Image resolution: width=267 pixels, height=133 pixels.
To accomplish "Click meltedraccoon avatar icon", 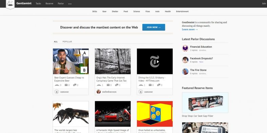I will tap(99, 92).
